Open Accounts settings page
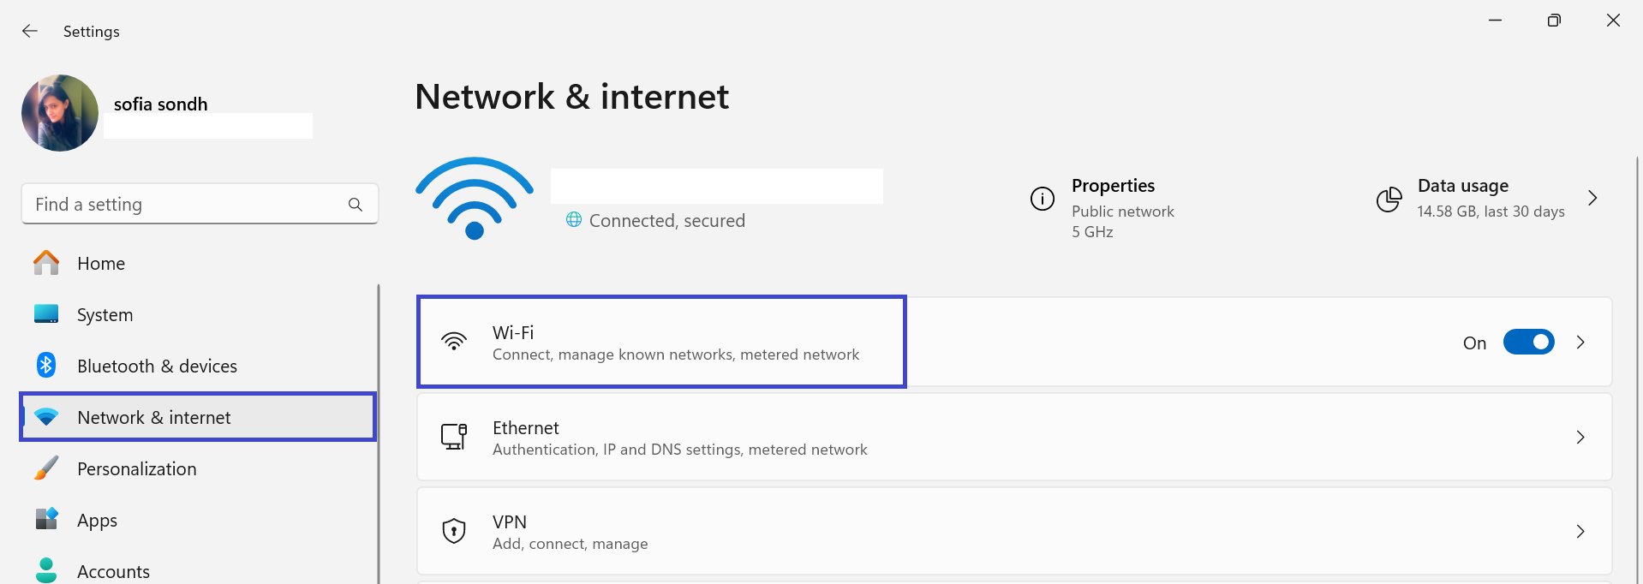 click(x=113, y=571)
